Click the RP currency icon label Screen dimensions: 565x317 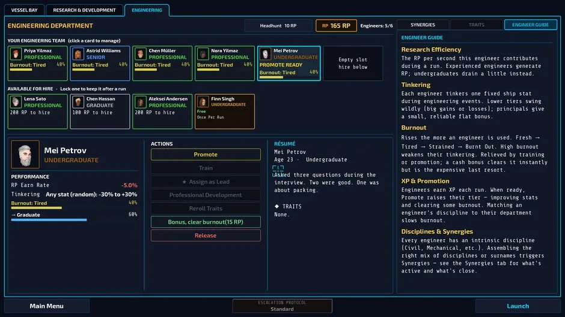tap(325, 26)
